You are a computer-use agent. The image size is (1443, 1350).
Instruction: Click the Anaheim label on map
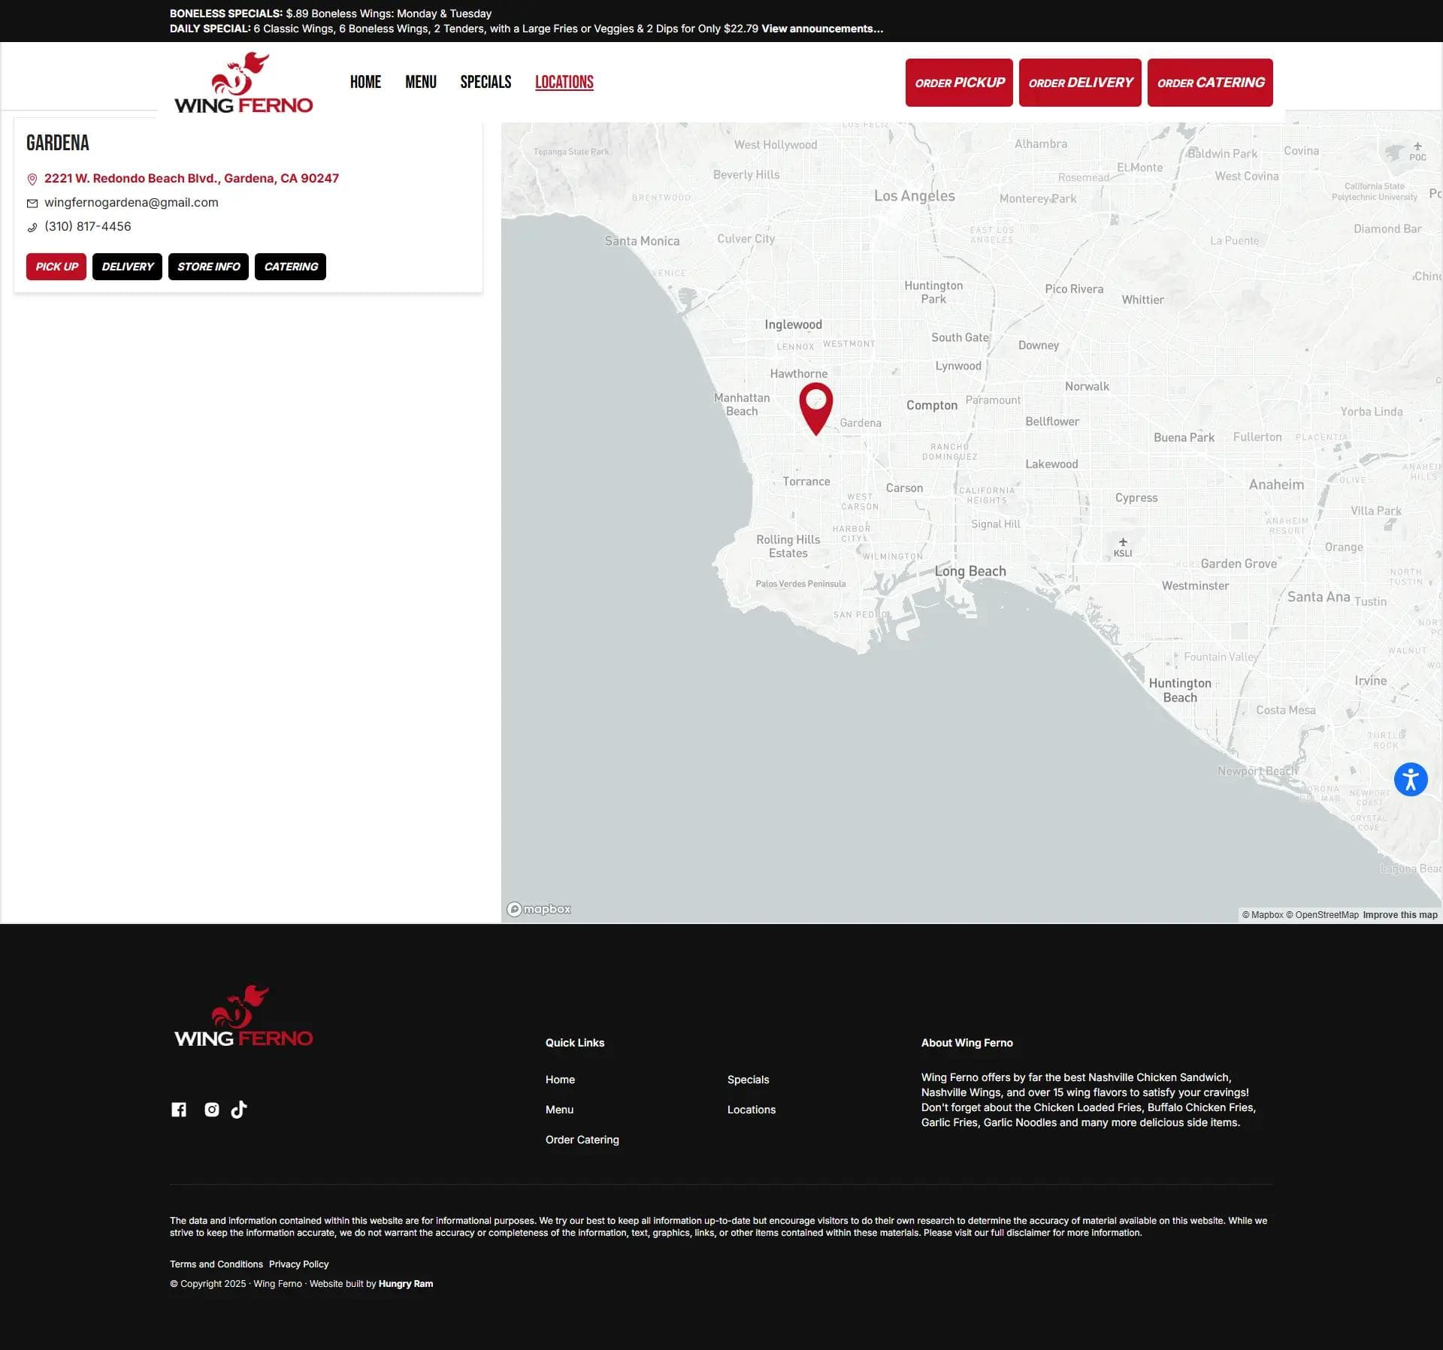(1276, 485)
